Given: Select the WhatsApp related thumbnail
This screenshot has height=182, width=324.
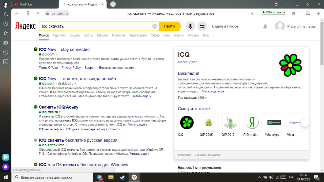Looking at the screenshot, I should pyautogui.click(x=274, y=123).
